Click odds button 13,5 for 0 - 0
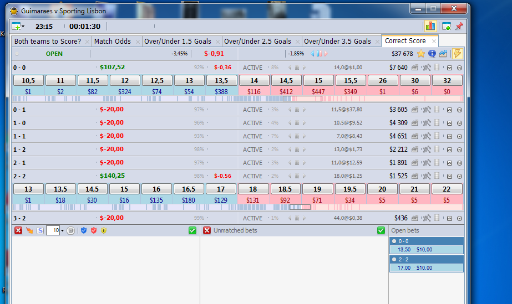 [221, 80]
